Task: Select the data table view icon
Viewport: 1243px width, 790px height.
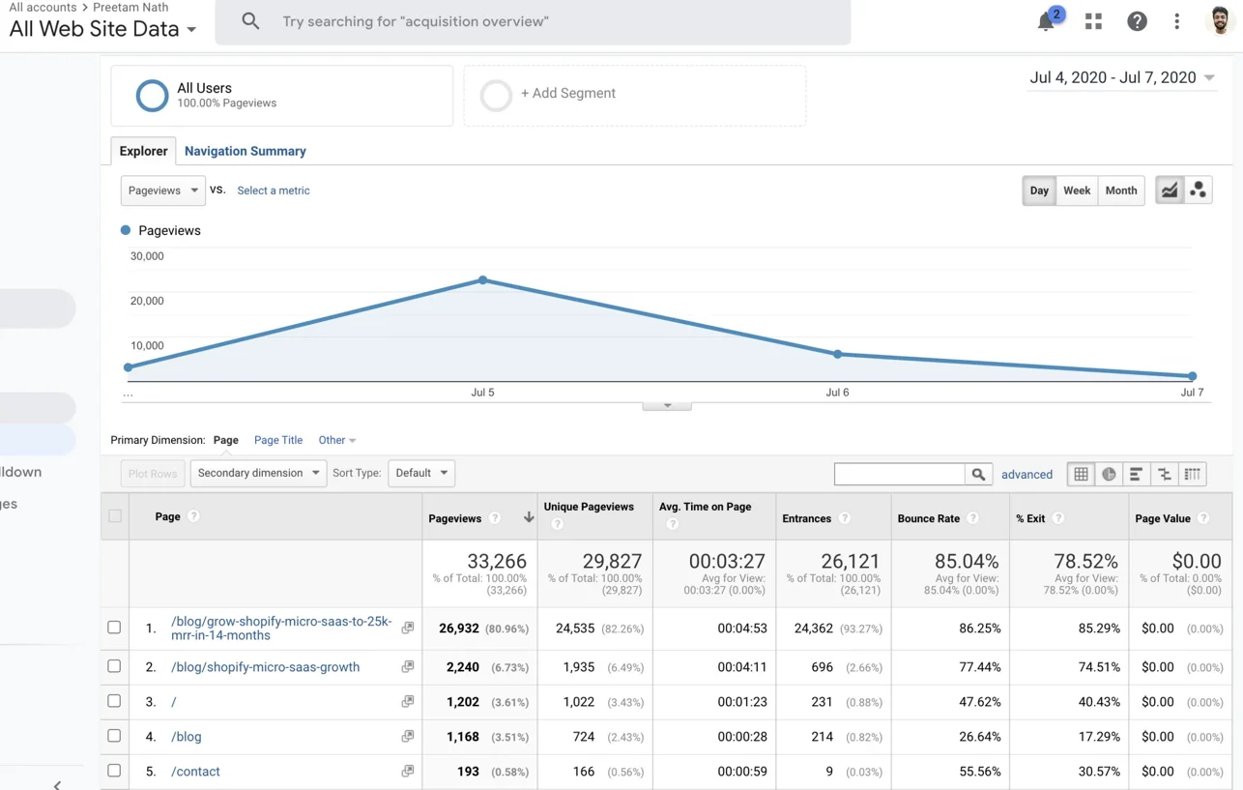Action: click(x=1081, y=474)
